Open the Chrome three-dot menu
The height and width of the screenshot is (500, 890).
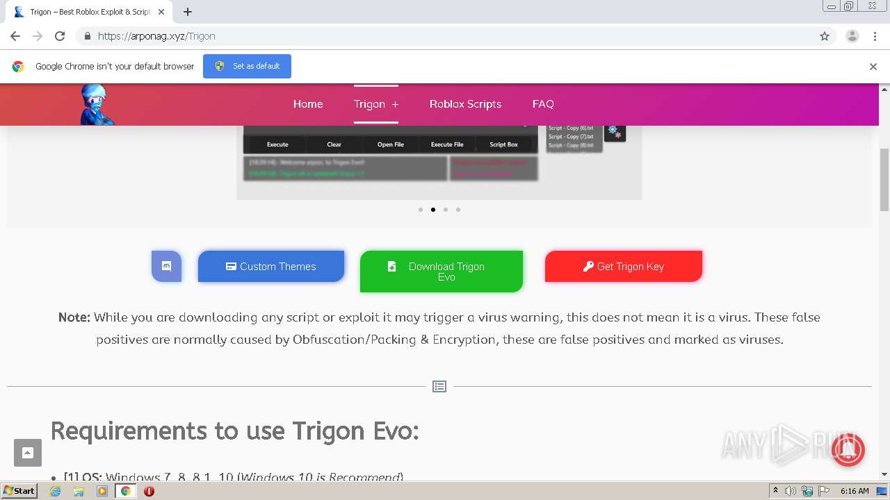(875, 36)
